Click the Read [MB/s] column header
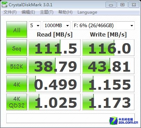 [55, 34]
